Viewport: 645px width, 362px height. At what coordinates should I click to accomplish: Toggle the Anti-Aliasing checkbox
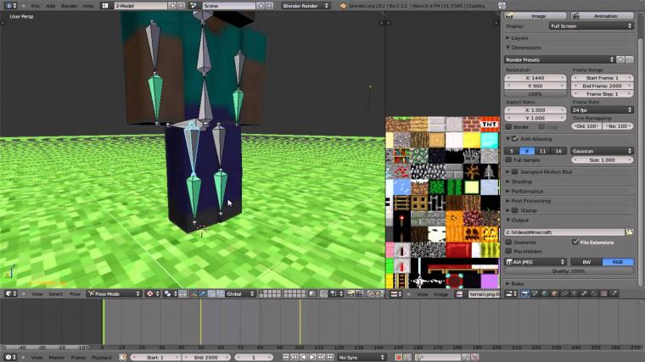click(x=514, y=139)
